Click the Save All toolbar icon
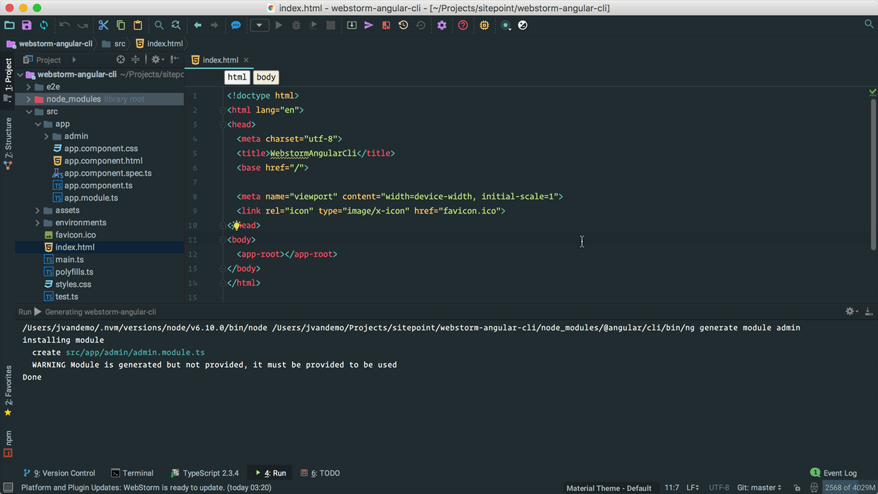The width and height of the screenshot is (878, 494). click(x=27, y=25)
